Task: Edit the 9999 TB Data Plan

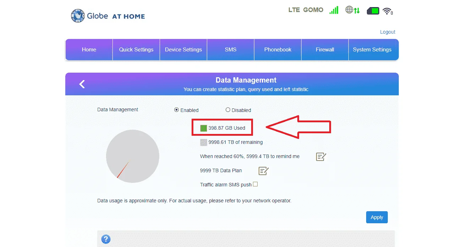Action: coord(264,171)
